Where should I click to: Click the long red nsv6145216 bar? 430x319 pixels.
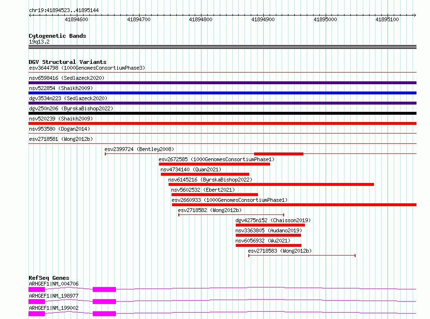click(271, 184)
